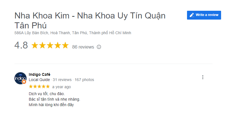This screenshot has height=113, width=233.
Task: Click the 4.8 rating number
Action: (x=21, y=45)
